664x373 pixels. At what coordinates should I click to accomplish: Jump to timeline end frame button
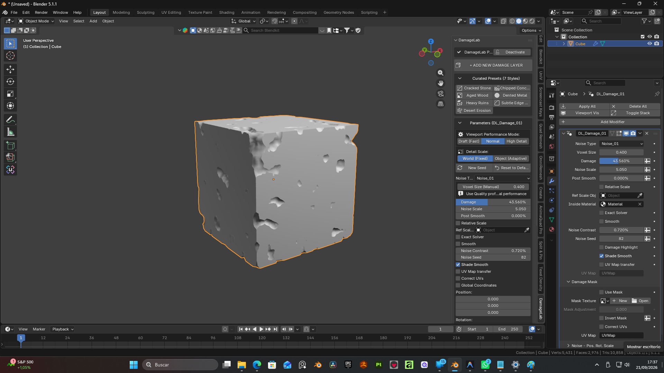click(x=275, y=329)
